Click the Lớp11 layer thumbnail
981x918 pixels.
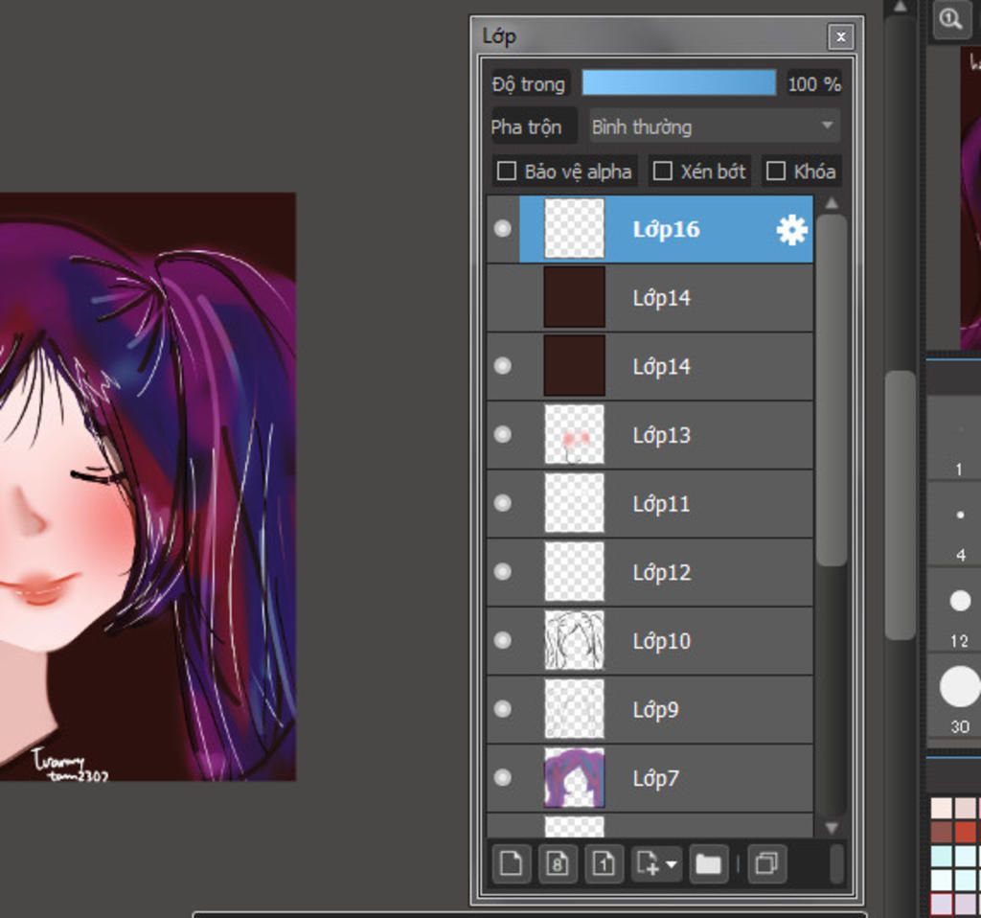pos(575,503)
